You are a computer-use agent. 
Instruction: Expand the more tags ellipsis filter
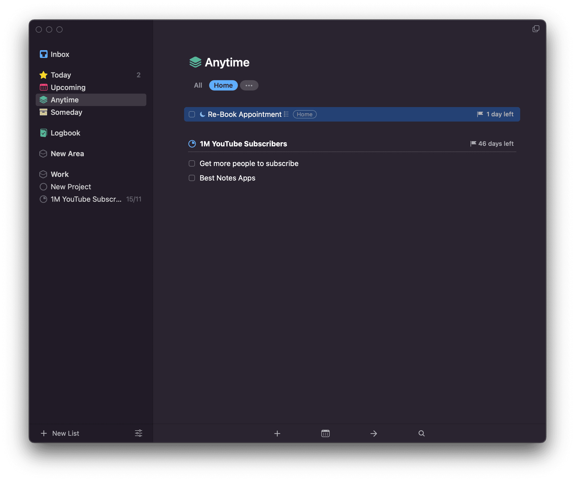tap(249, 85)
